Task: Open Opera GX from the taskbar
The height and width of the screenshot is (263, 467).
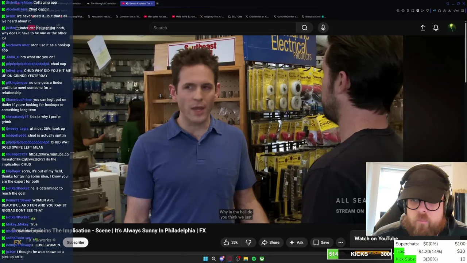Action: coord(230,259)
